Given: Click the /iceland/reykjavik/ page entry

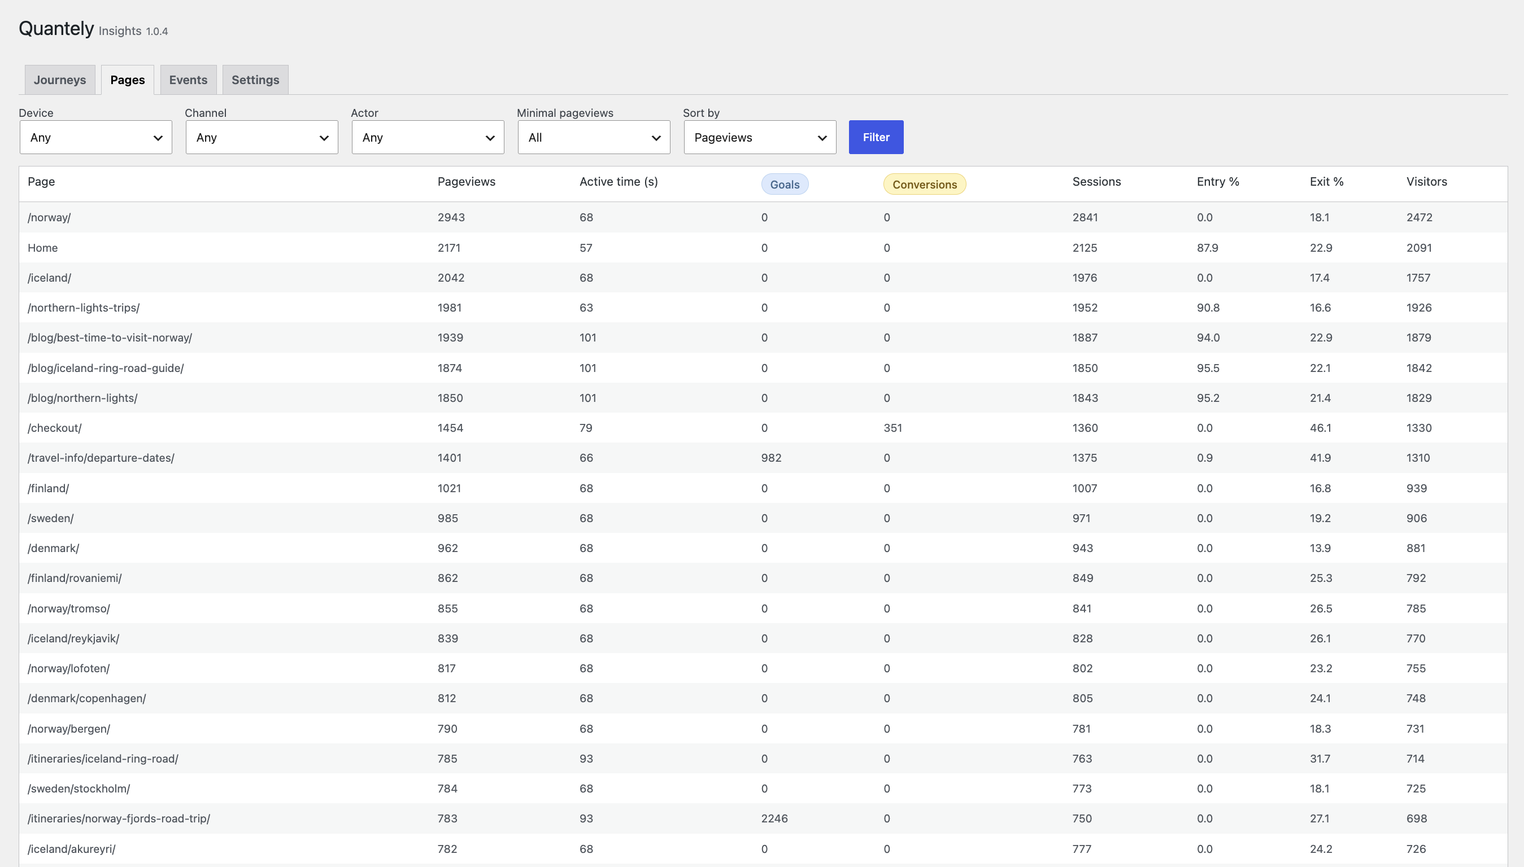Looking at the screenshot, I should coord(73,638).
